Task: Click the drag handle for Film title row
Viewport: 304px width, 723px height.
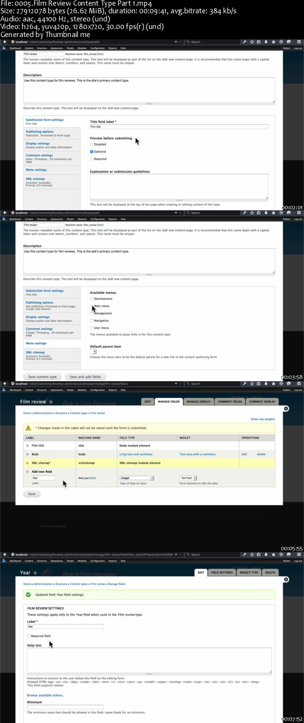Action: (28, 446)
